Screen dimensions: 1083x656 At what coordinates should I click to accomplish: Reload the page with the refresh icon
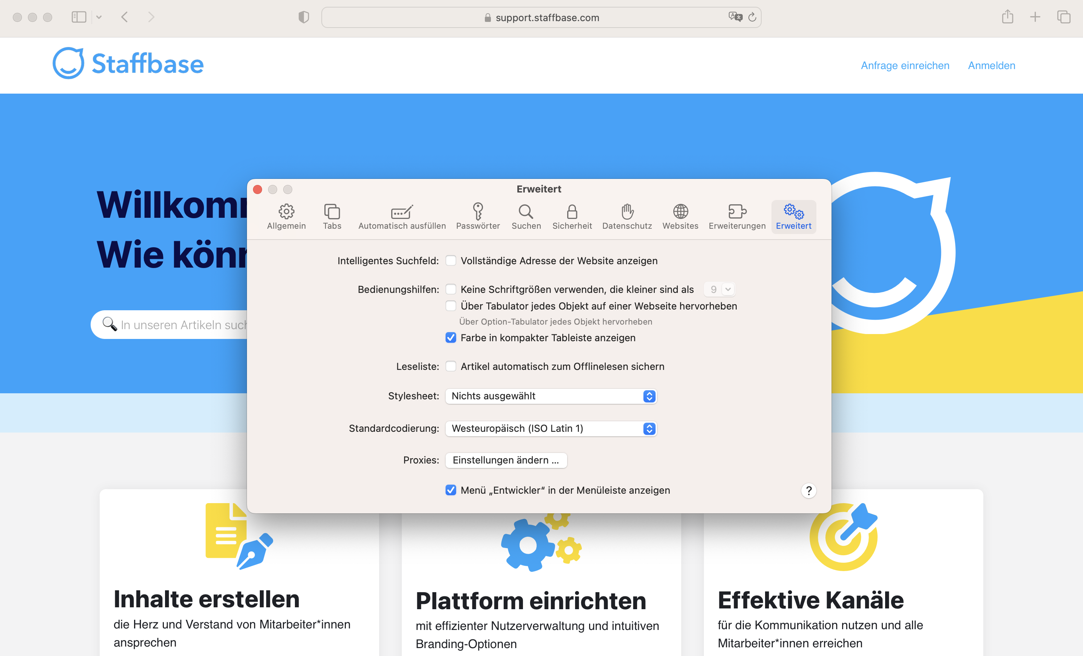[x=753, y=17]
